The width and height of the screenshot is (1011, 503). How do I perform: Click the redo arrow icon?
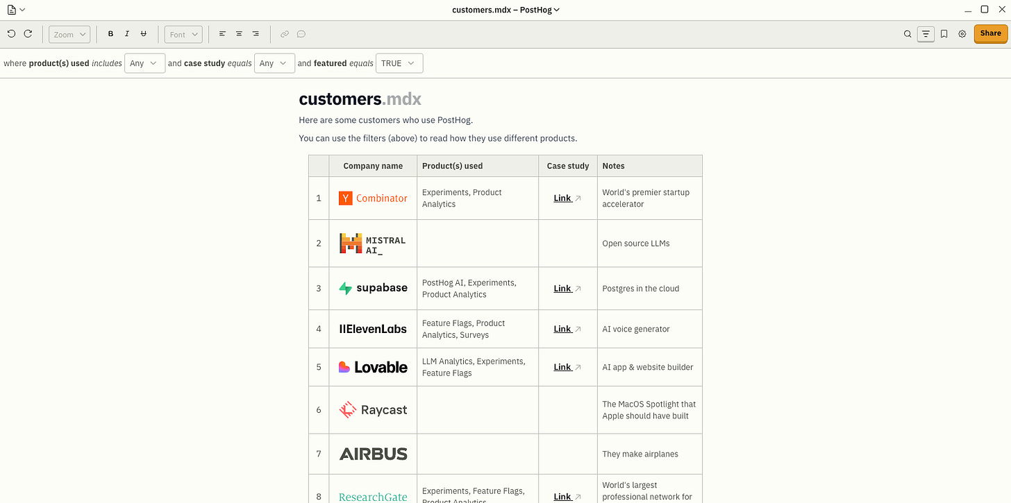tap(28, 33)
